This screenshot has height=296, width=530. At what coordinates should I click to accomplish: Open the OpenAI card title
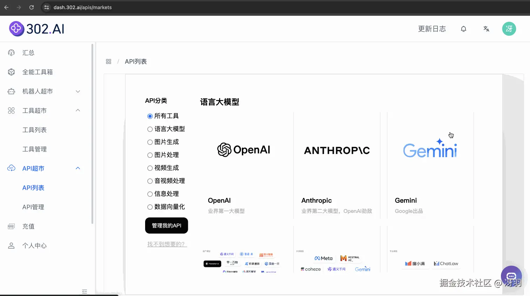tap(219, 200)
